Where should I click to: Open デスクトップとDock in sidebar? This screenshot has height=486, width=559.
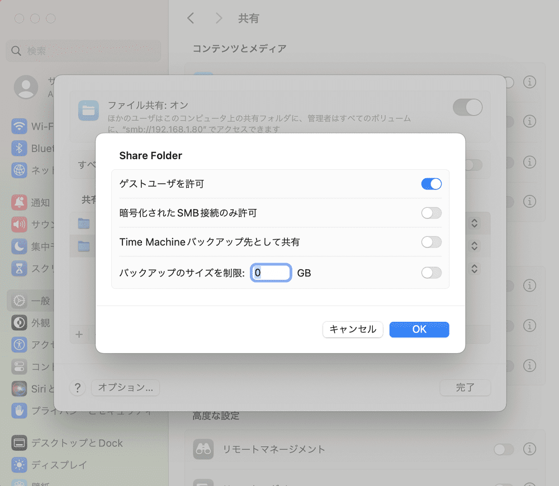pyautogui.click(x=67, y=443)
